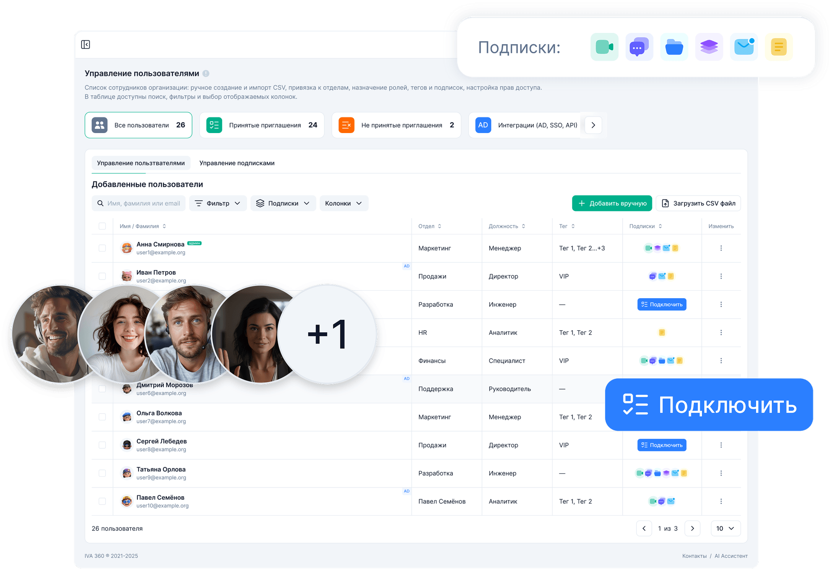Viewport: 832px width, 569px height.
Task: Open the rows-per-page dropdown showing 10
Action: [725, 528]
